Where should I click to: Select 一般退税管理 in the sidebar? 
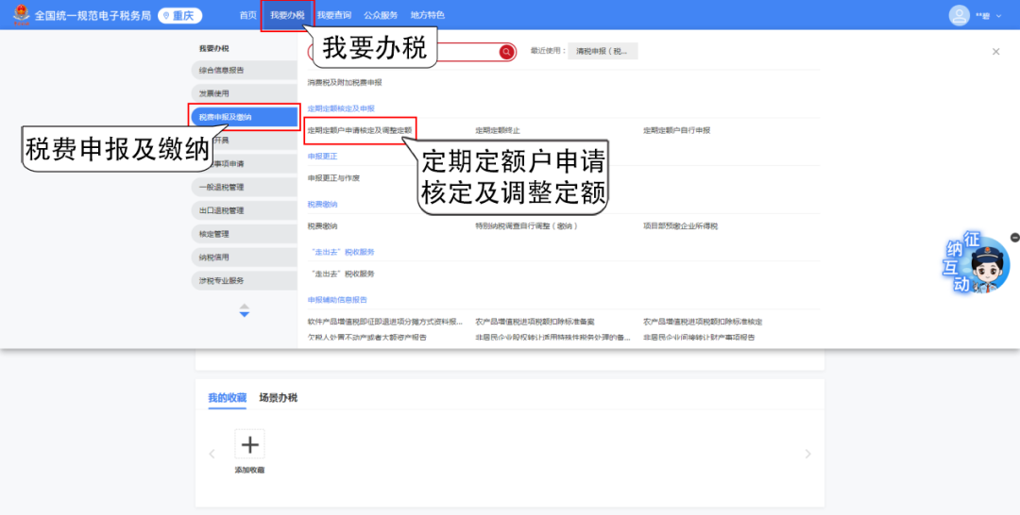click(x=244, y=187)
